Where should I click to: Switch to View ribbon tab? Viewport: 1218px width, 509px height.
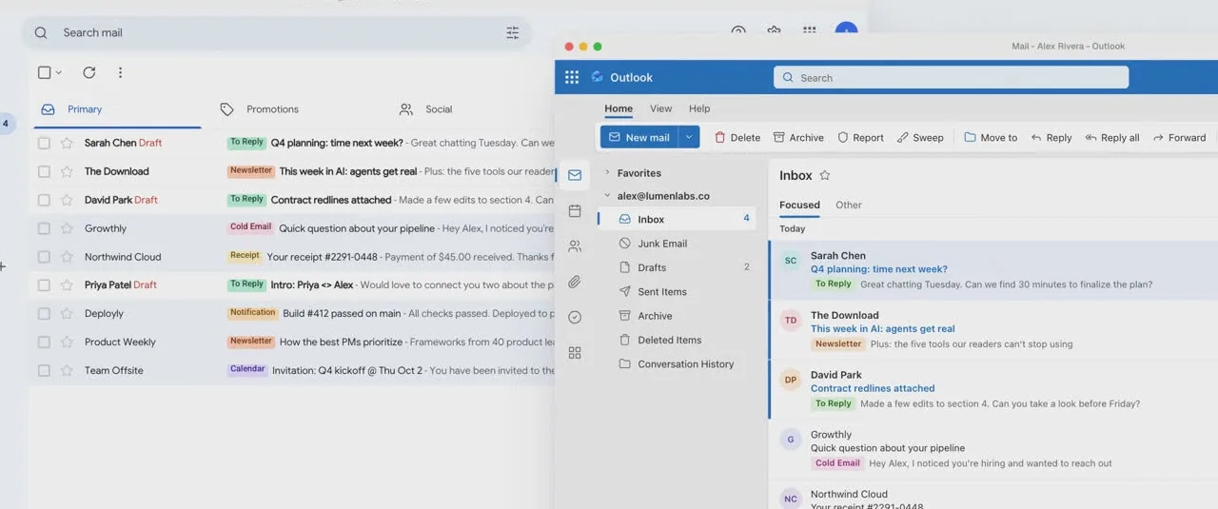click(x=661, y=108)
